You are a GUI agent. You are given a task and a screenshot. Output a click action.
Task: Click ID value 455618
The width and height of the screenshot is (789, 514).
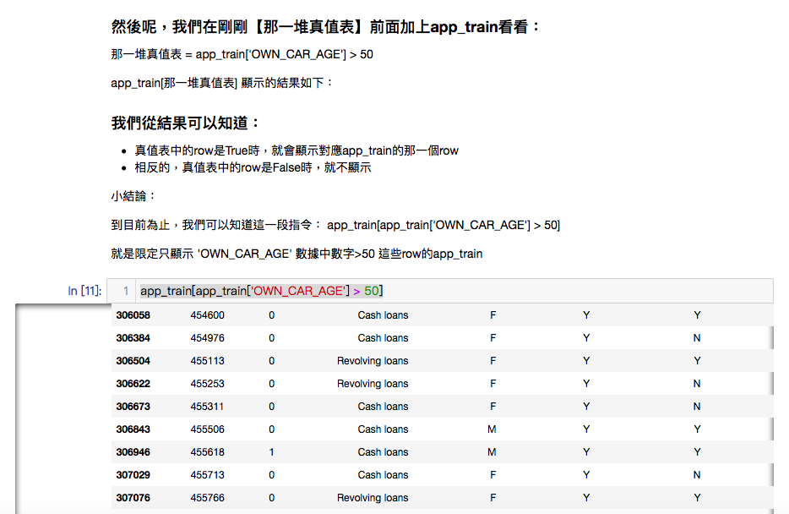[x=207, y=452]
